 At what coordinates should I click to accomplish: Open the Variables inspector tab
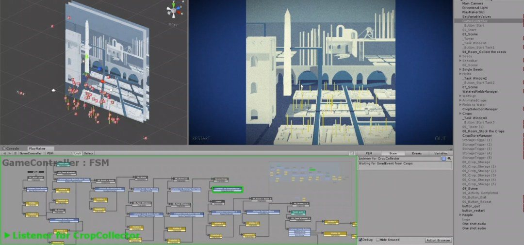(441, 153)
